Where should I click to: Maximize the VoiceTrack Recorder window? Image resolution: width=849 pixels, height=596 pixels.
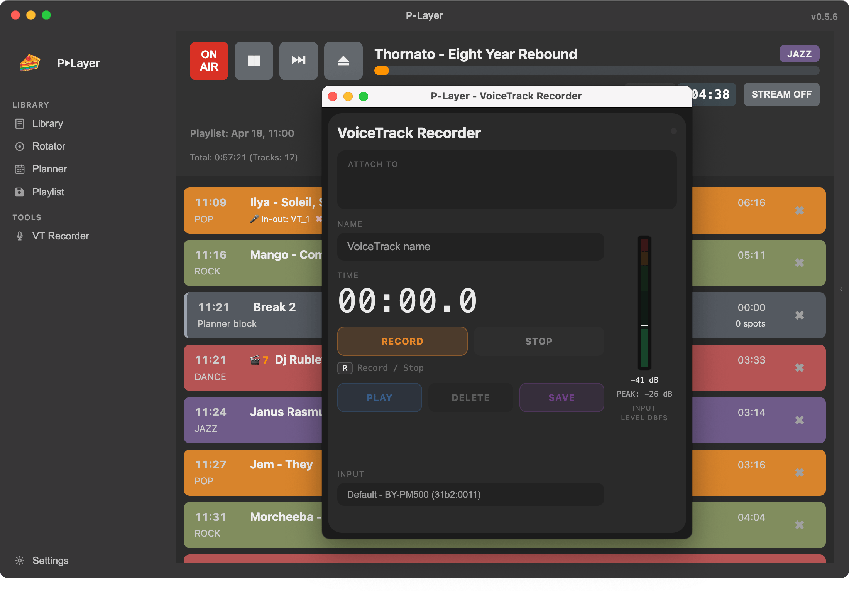click(364, 96)
